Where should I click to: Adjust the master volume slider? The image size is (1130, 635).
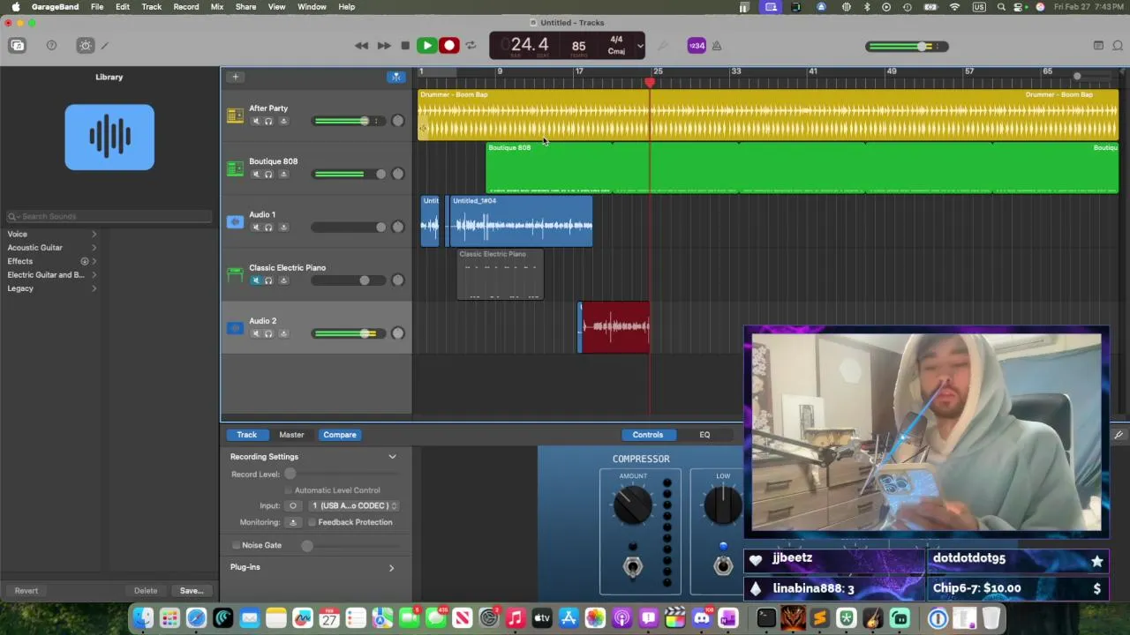coord(907,46)
